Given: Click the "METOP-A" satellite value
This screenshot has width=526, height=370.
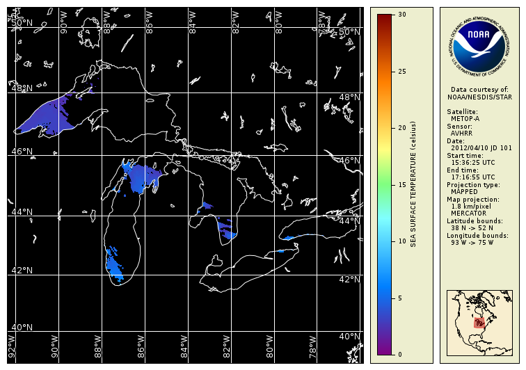Looking at the screenshot, I should [x=465, y=119].
